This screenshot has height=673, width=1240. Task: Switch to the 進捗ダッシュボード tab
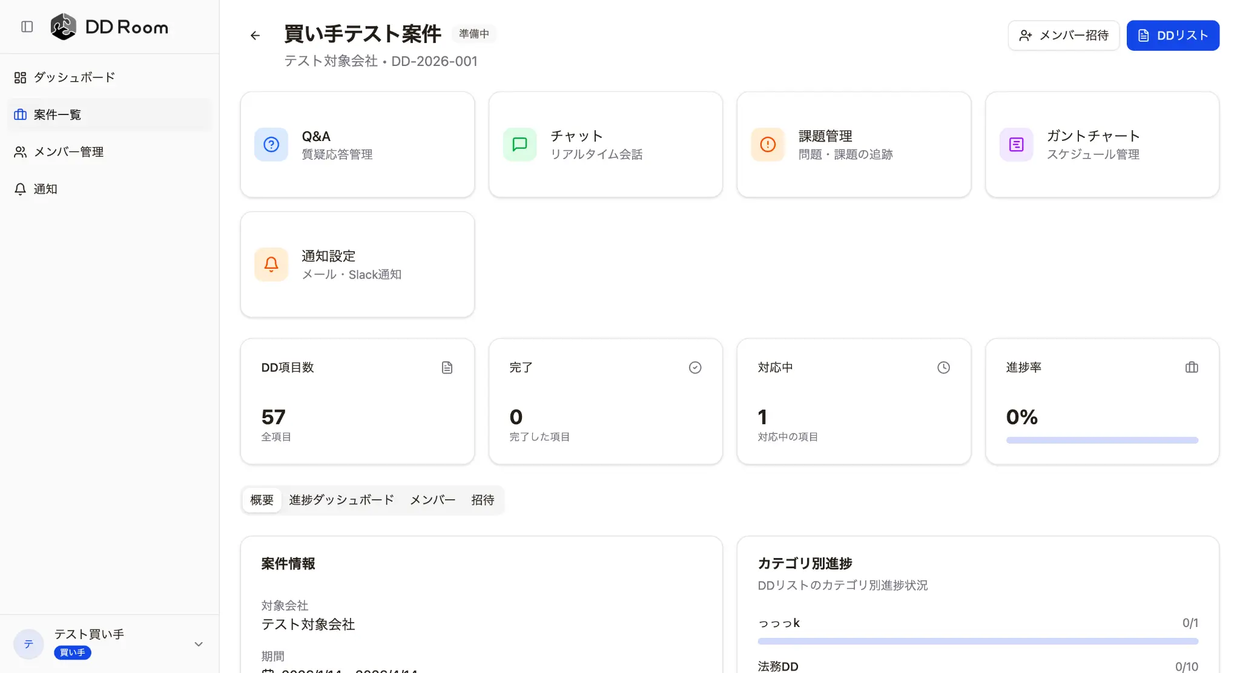click(x=341, y=500)
